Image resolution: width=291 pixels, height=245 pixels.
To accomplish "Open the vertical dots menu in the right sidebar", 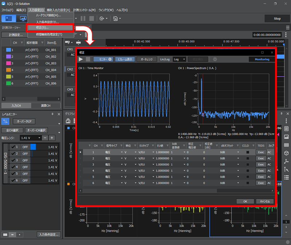I will (x=286, y=121).
